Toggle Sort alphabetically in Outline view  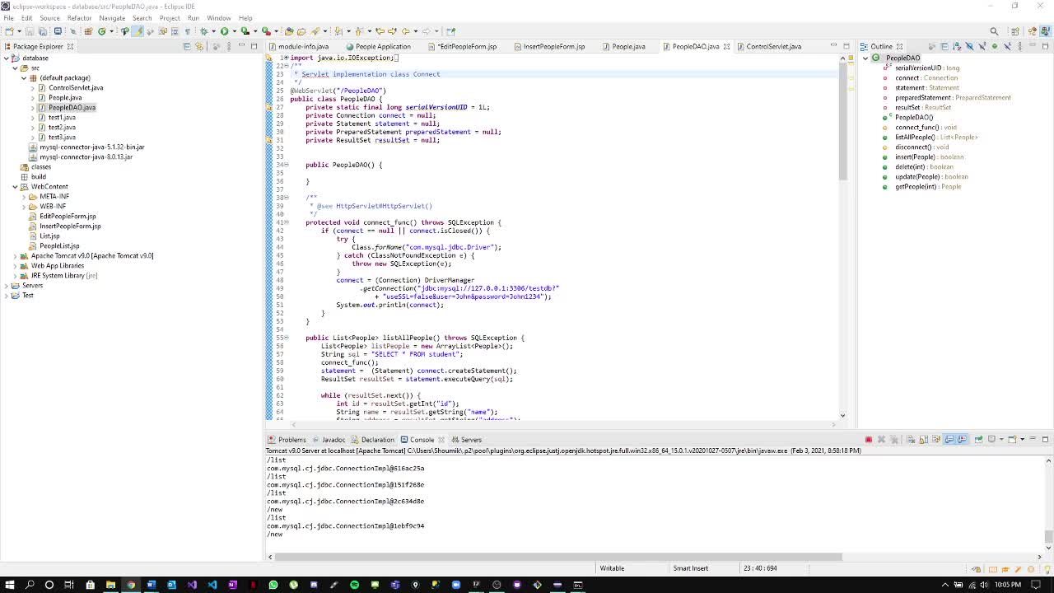tap(957, 46)
